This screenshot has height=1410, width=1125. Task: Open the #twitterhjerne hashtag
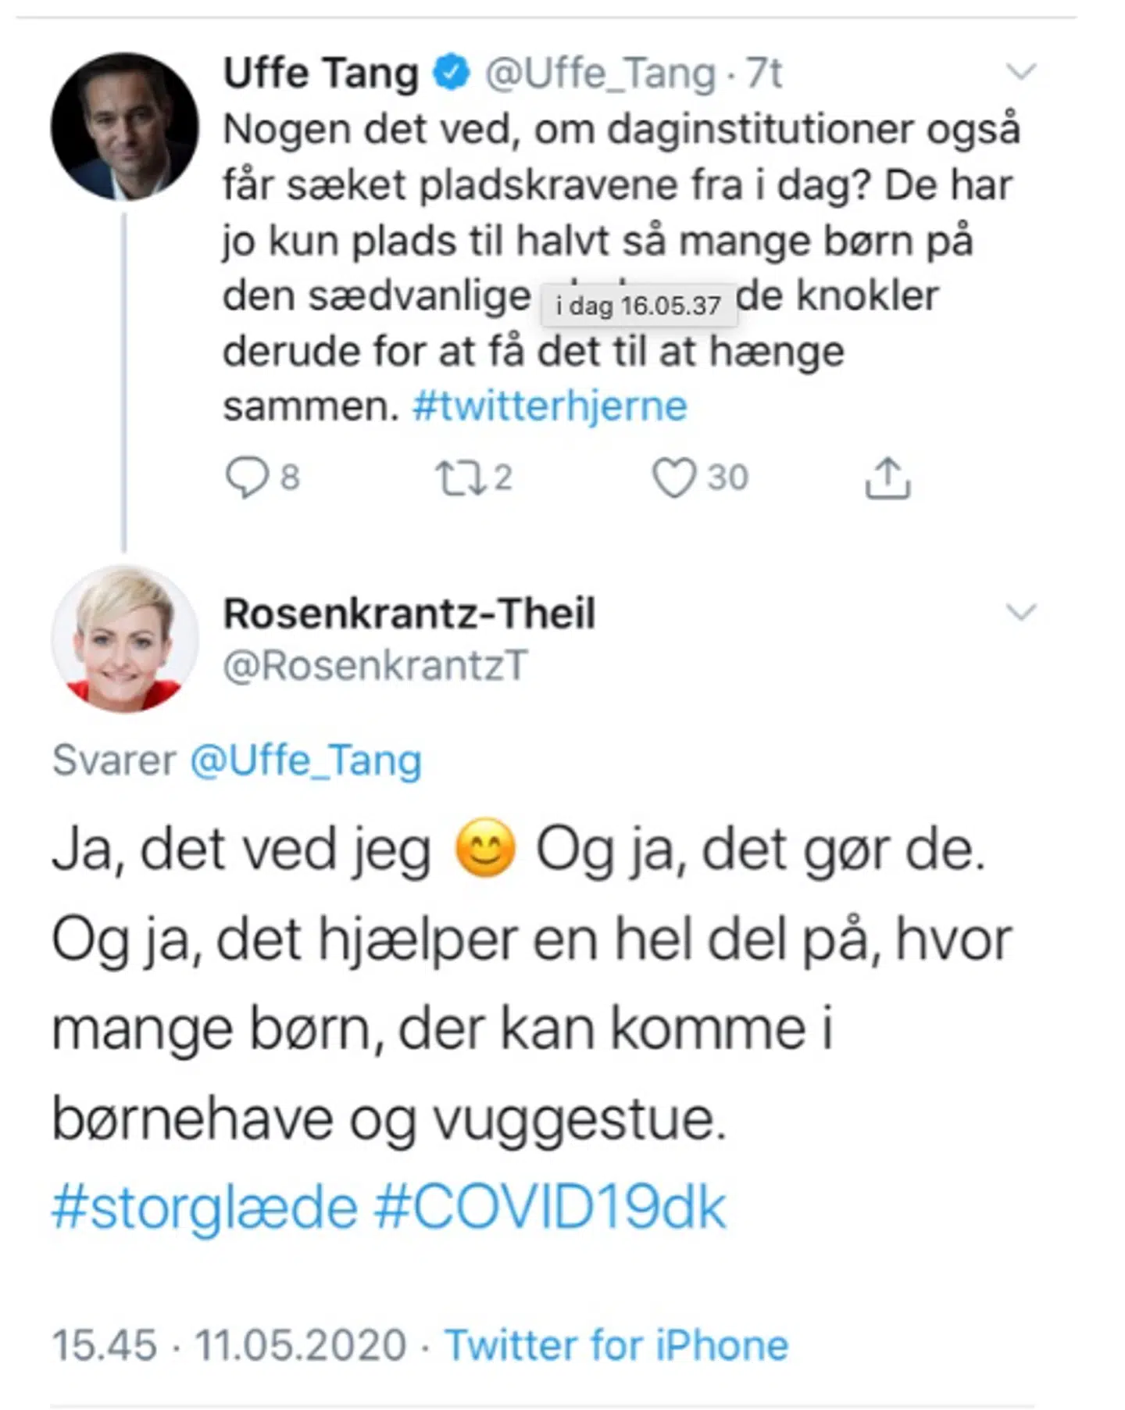click(550, 406)
